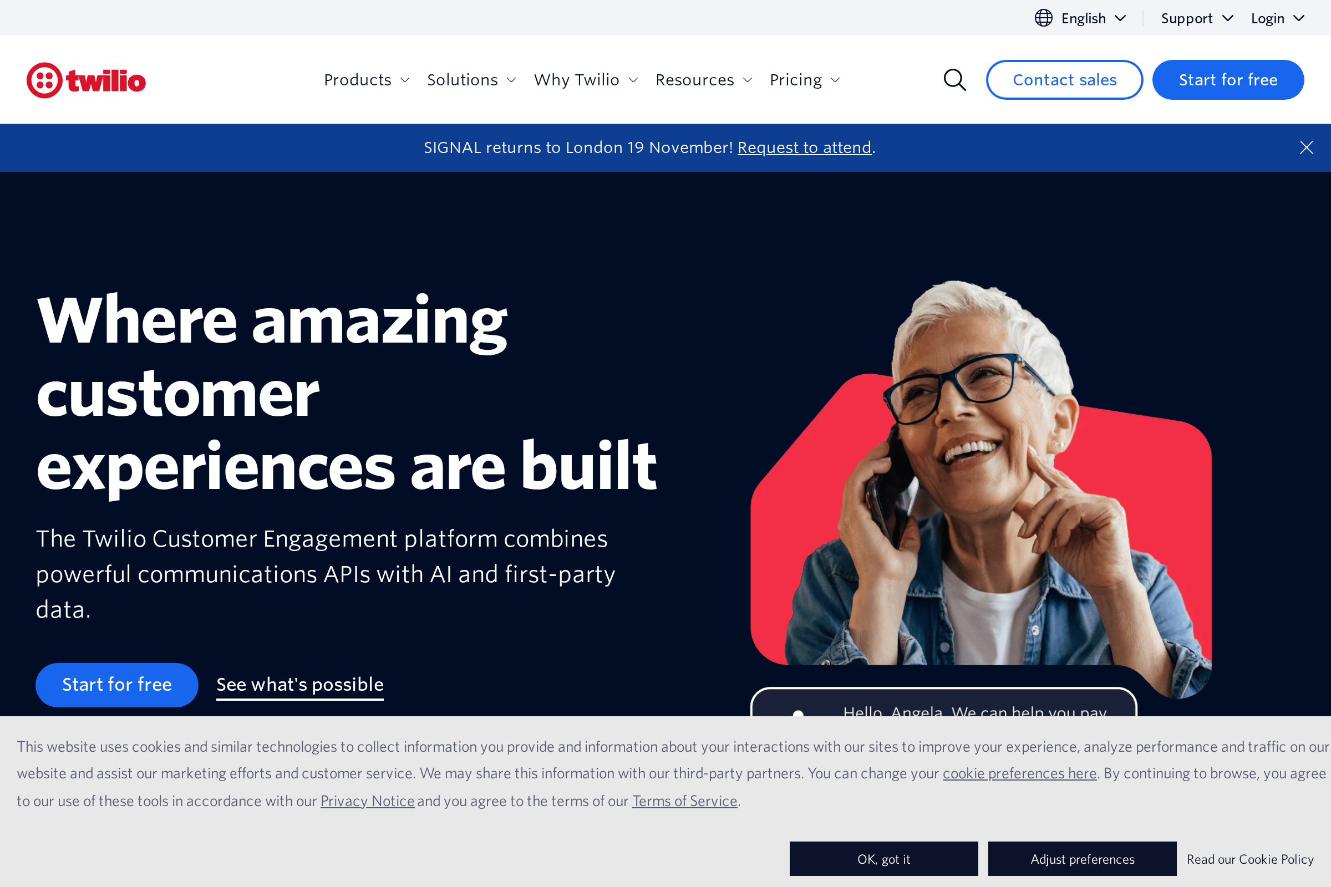Click the Contact sales button

point(1064,80)
